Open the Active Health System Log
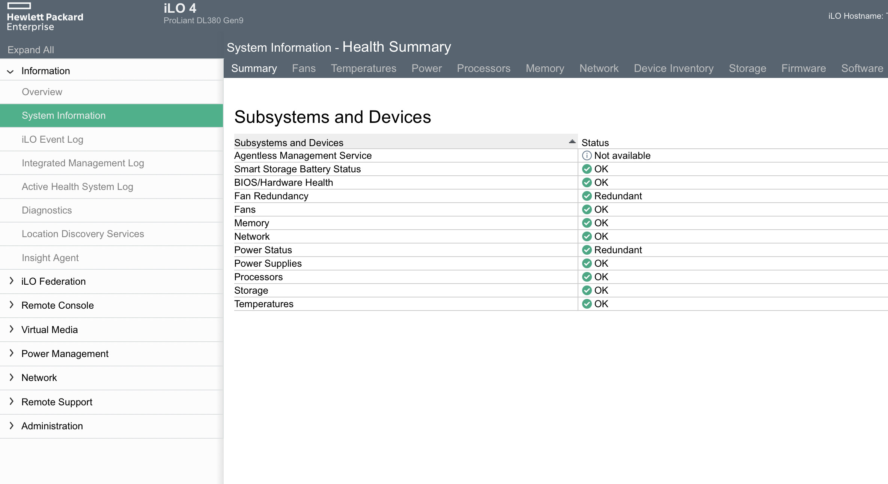The width and height of the screenshot is (888, 484). click(x=77, y=187)
